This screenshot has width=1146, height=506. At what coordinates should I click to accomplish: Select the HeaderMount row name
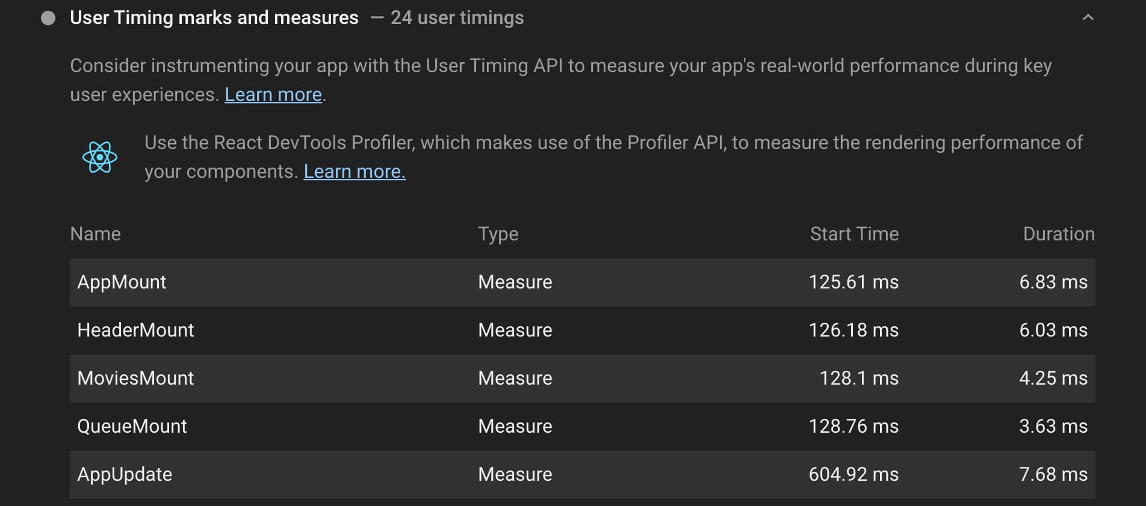[x=135, y=330]
